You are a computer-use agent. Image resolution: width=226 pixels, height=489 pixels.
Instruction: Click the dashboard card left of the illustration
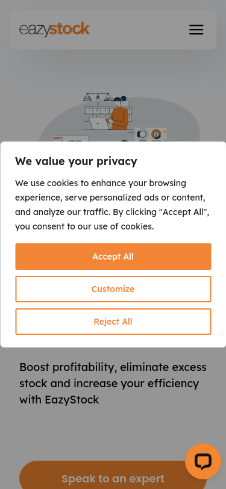tap(70, 139)
